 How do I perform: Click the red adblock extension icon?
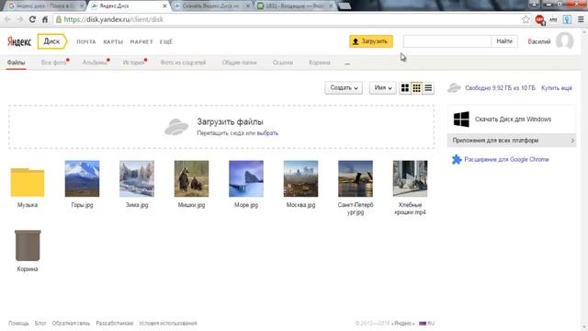click(540, 19)
